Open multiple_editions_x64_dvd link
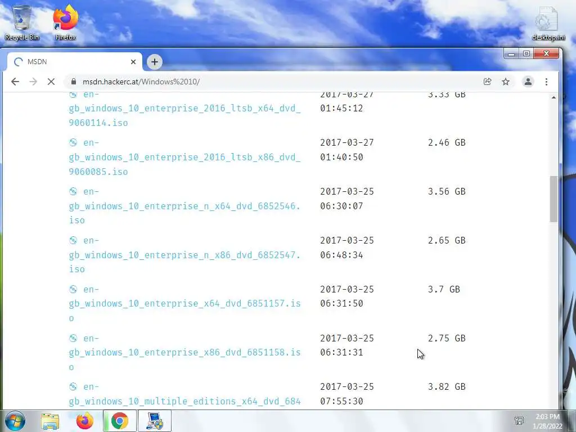 184,394
